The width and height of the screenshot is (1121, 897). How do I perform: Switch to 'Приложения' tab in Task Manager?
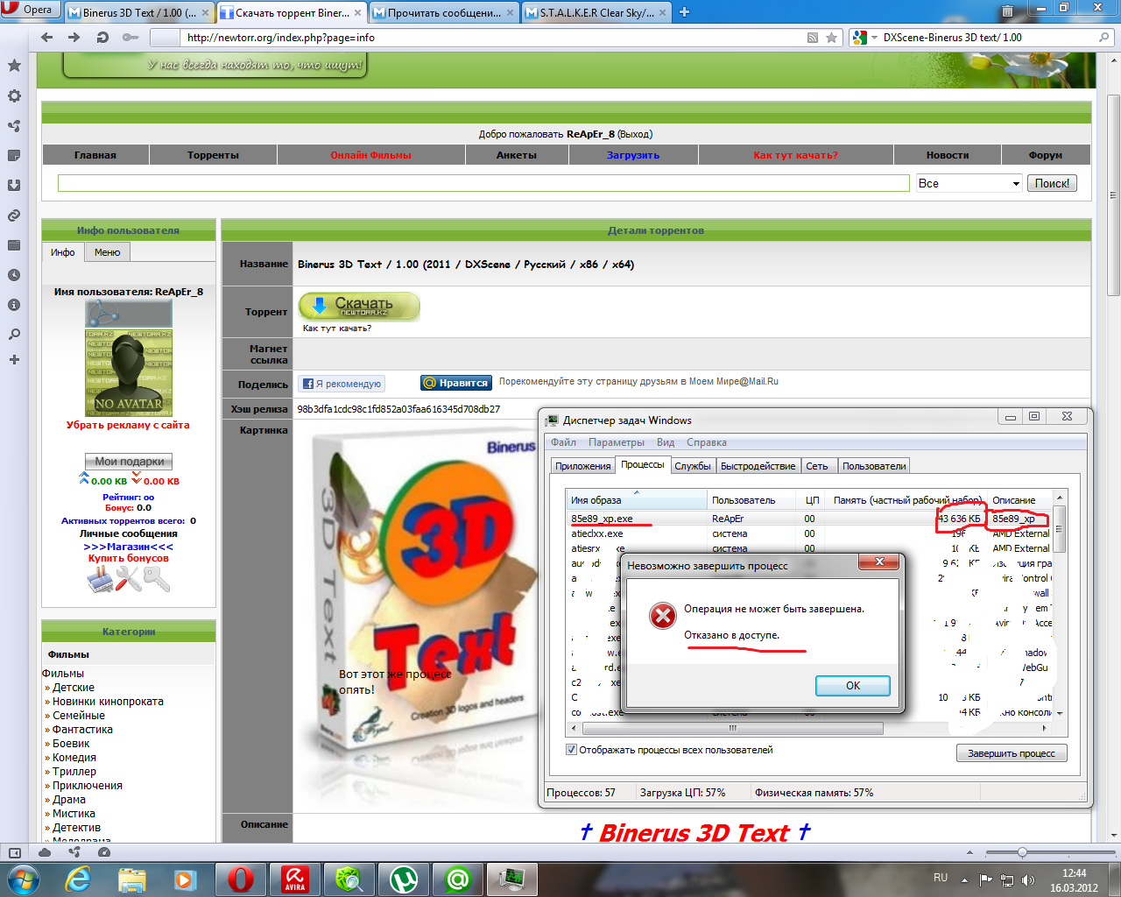[x=582, y=466]
